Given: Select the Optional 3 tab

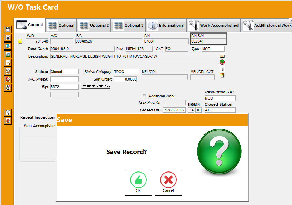Looking at the screenshot, I should (128, 25).
